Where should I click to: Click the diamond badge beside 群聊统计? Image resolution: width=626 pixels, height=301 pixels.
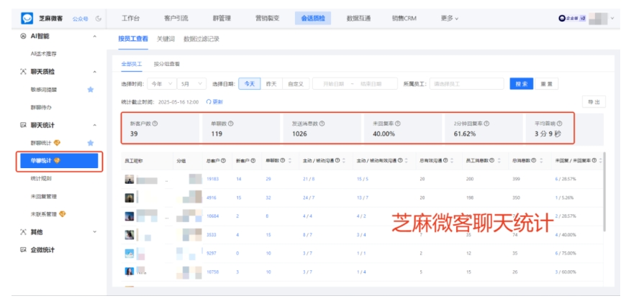[x=57, y=143]
